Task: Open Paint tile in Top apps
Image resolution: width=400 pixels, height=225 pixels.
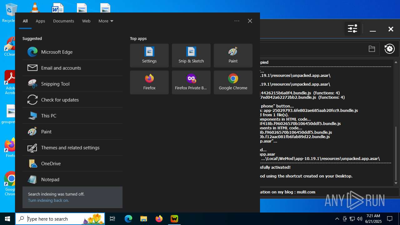Action: [x=233, y=56]
